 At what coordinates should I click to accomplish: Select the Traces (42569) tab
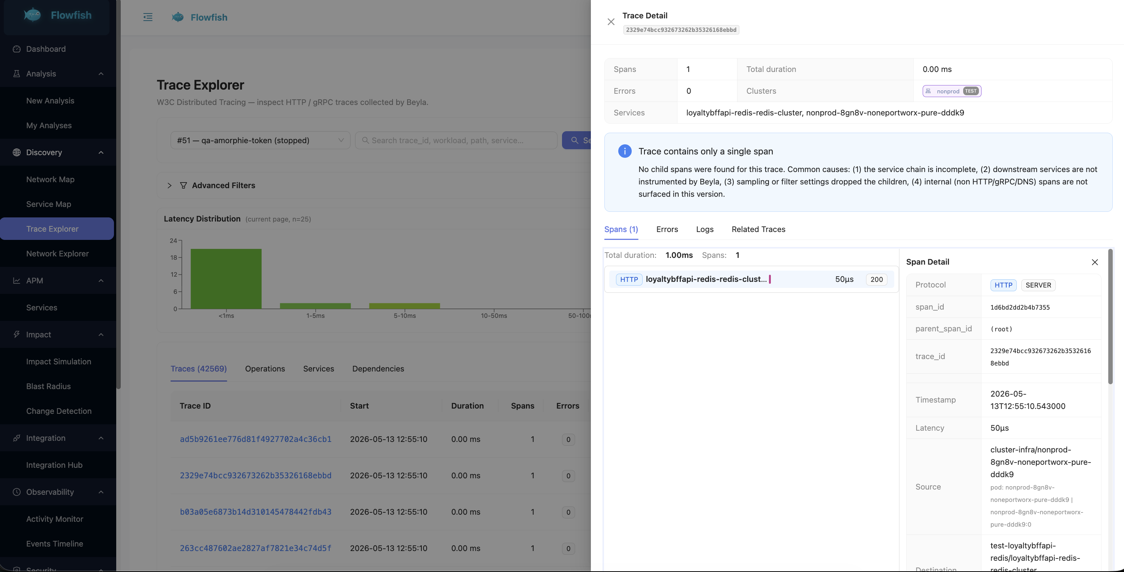pyautogui.click(x=199, y=369)
